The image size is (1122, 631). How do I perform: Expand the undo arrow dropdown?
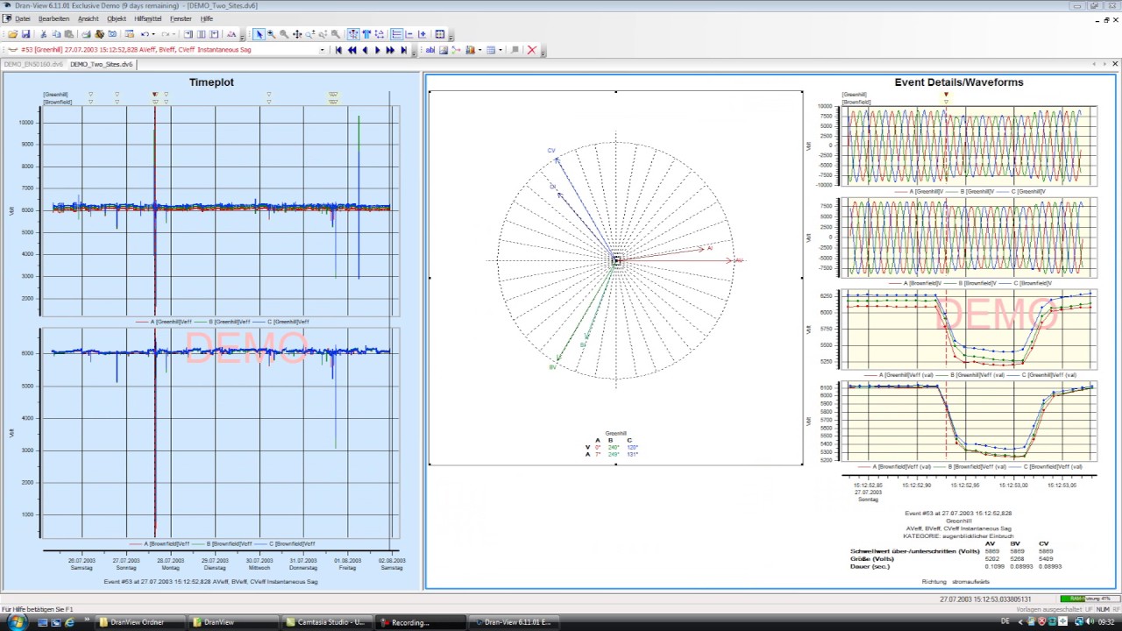[x=153, y=34]
